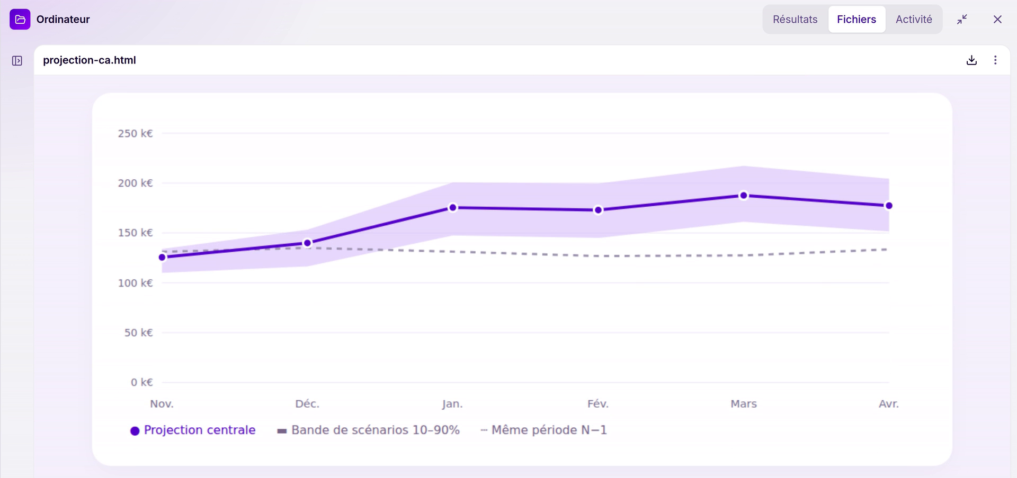1017x478 pixels.
Task: Click the purple Projection centrale legend dot
Action: point(135,431)
